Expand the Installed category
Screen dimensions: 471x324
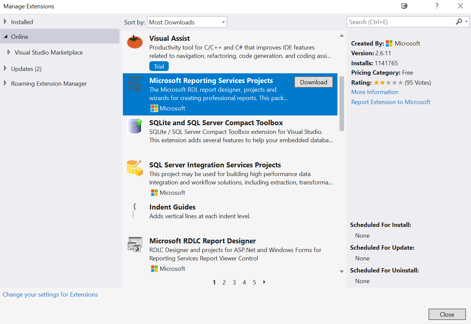tap(5, 22)
